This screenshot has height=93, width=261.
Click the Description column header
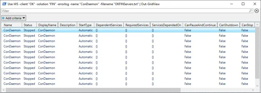coord(68,25)
